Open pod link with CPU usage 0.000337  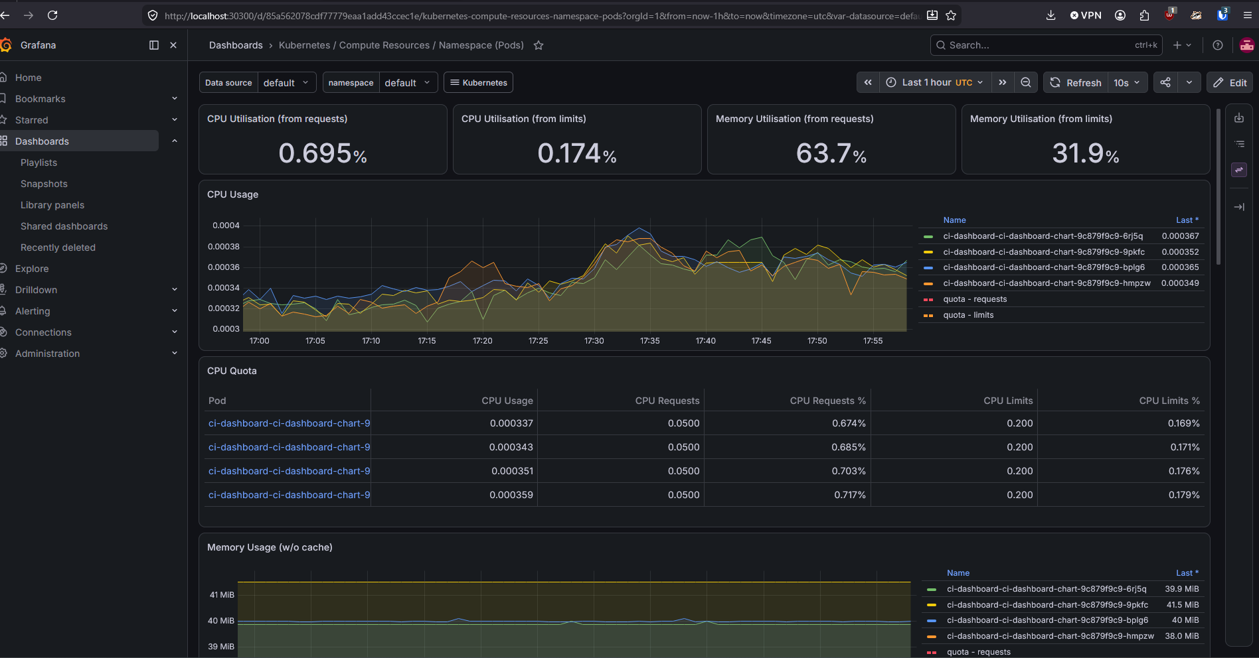pos(289,423)
